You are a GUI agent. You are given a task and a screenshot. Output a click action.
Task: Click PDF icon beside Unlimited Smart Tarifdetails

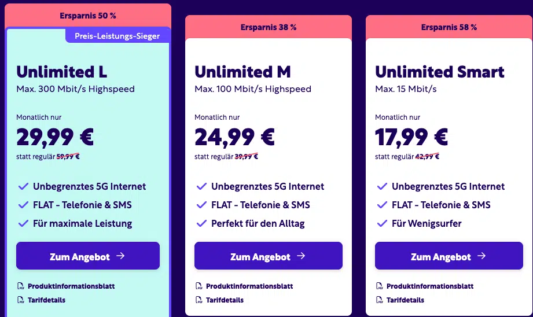[x=380, y=300]
